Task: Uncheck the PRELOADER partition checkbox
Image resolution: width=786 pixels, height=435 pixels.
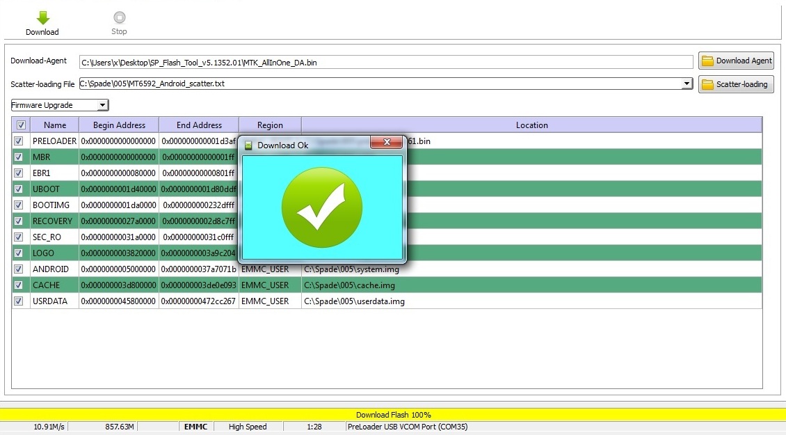Action: [x=19, y=141]
